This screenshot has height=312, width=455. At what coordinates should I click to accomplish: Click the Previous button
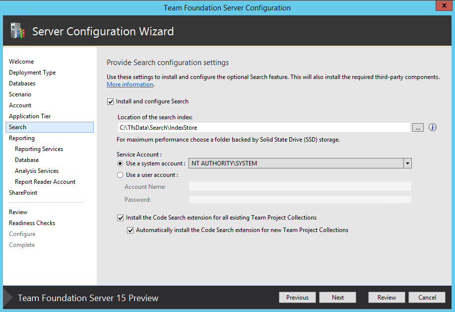tap(297, 298)
